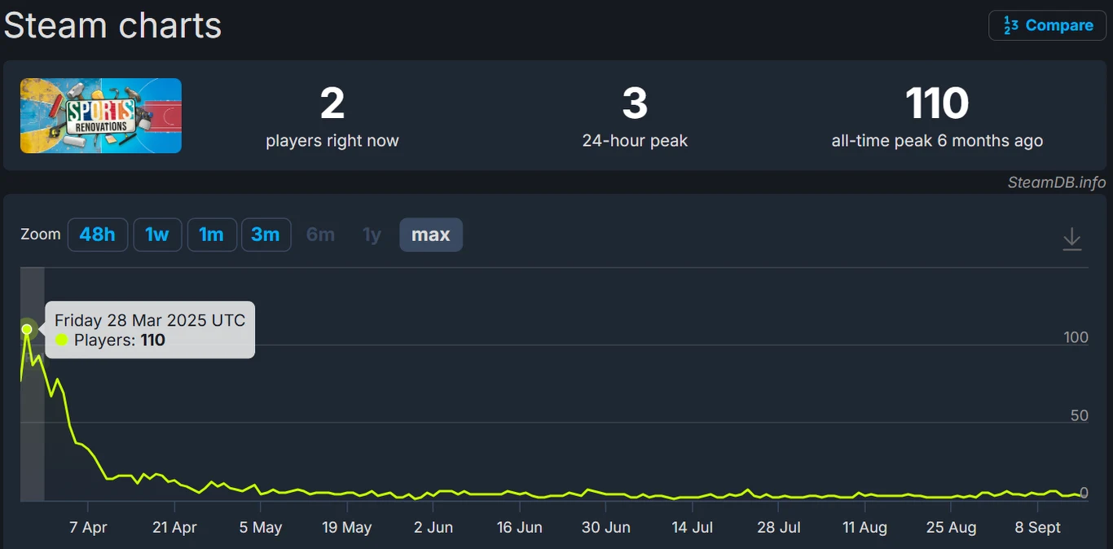Click the '8 Sept' axis label

tap(1038, 527)
